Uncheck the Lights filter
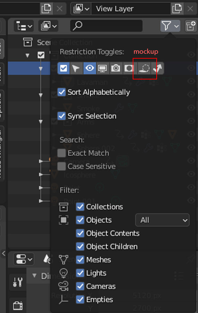The image size is (198, 313). [x=80, y=273]
